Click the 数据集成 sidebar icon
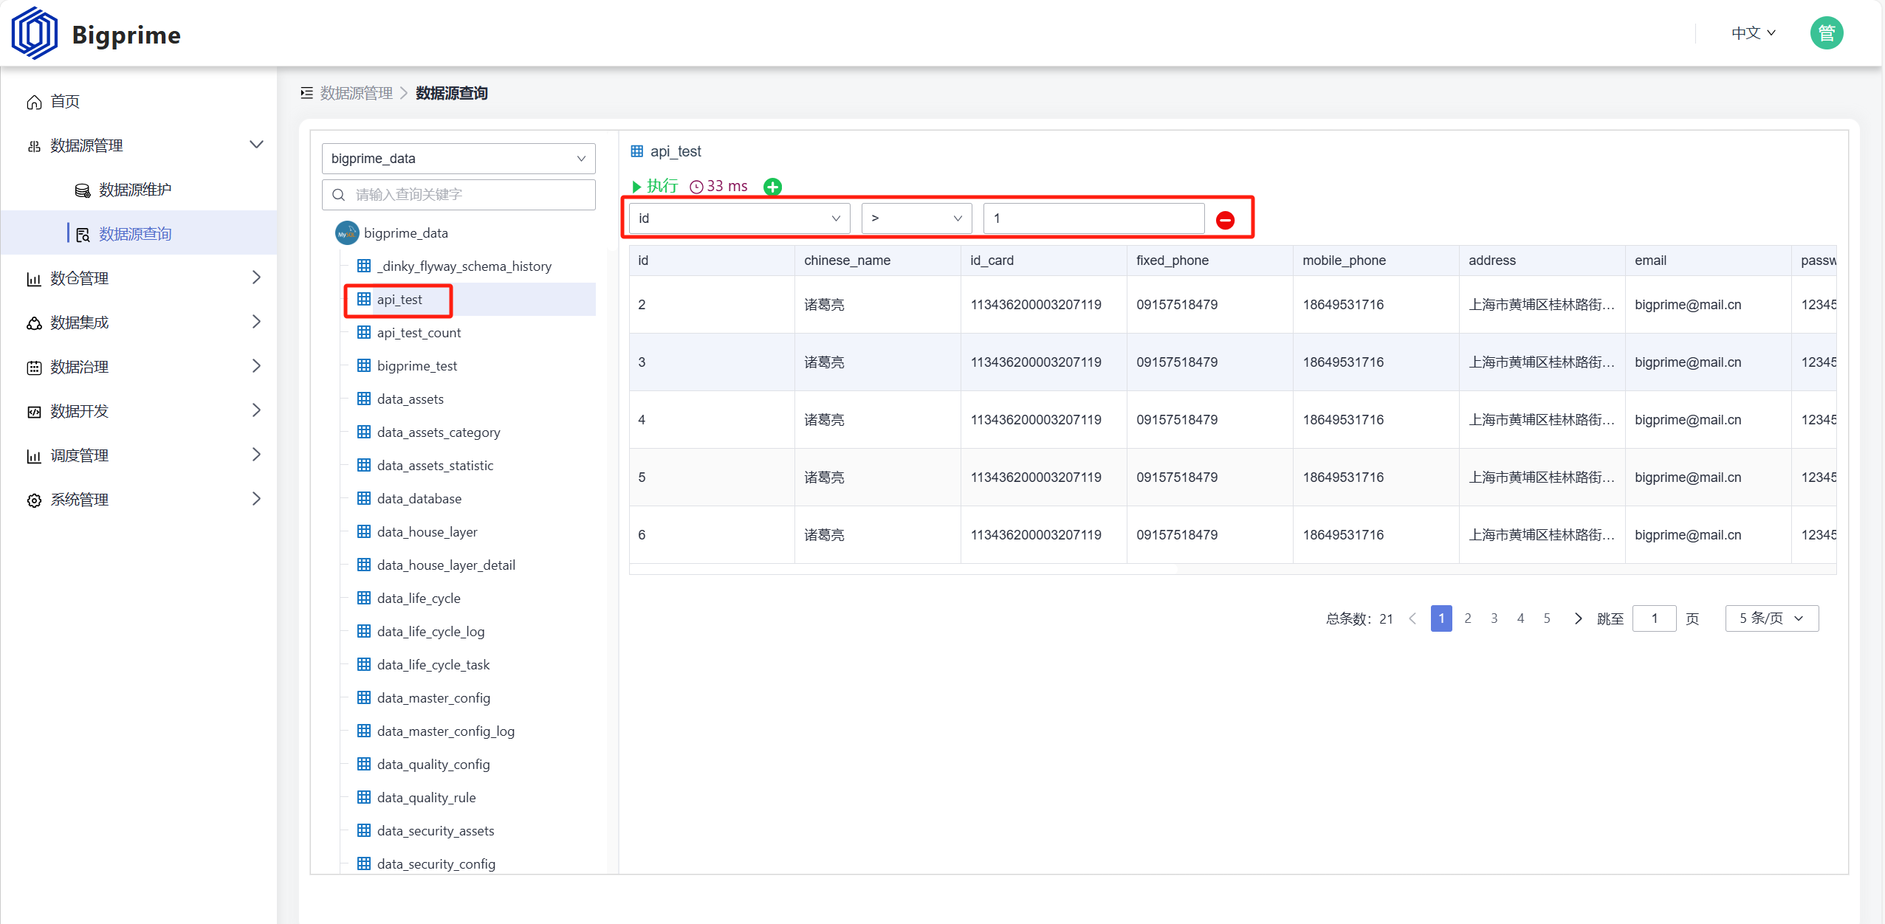The image size is (1885, 924). tap(34, 323)
